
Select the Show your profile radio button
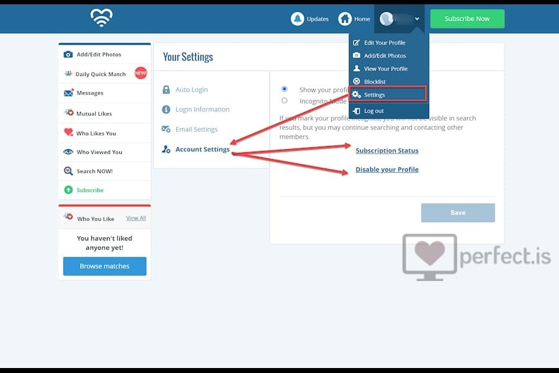coord(284,88)
